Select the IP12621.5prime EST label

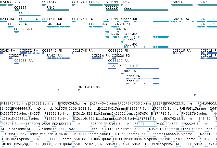coord(56,119)
